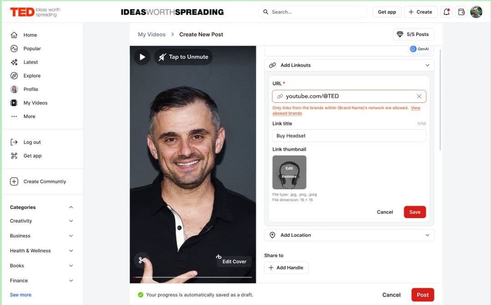Collapse the Add Linkouts section chevron
This screenshot has width=491, height=305.
(427, 65)
